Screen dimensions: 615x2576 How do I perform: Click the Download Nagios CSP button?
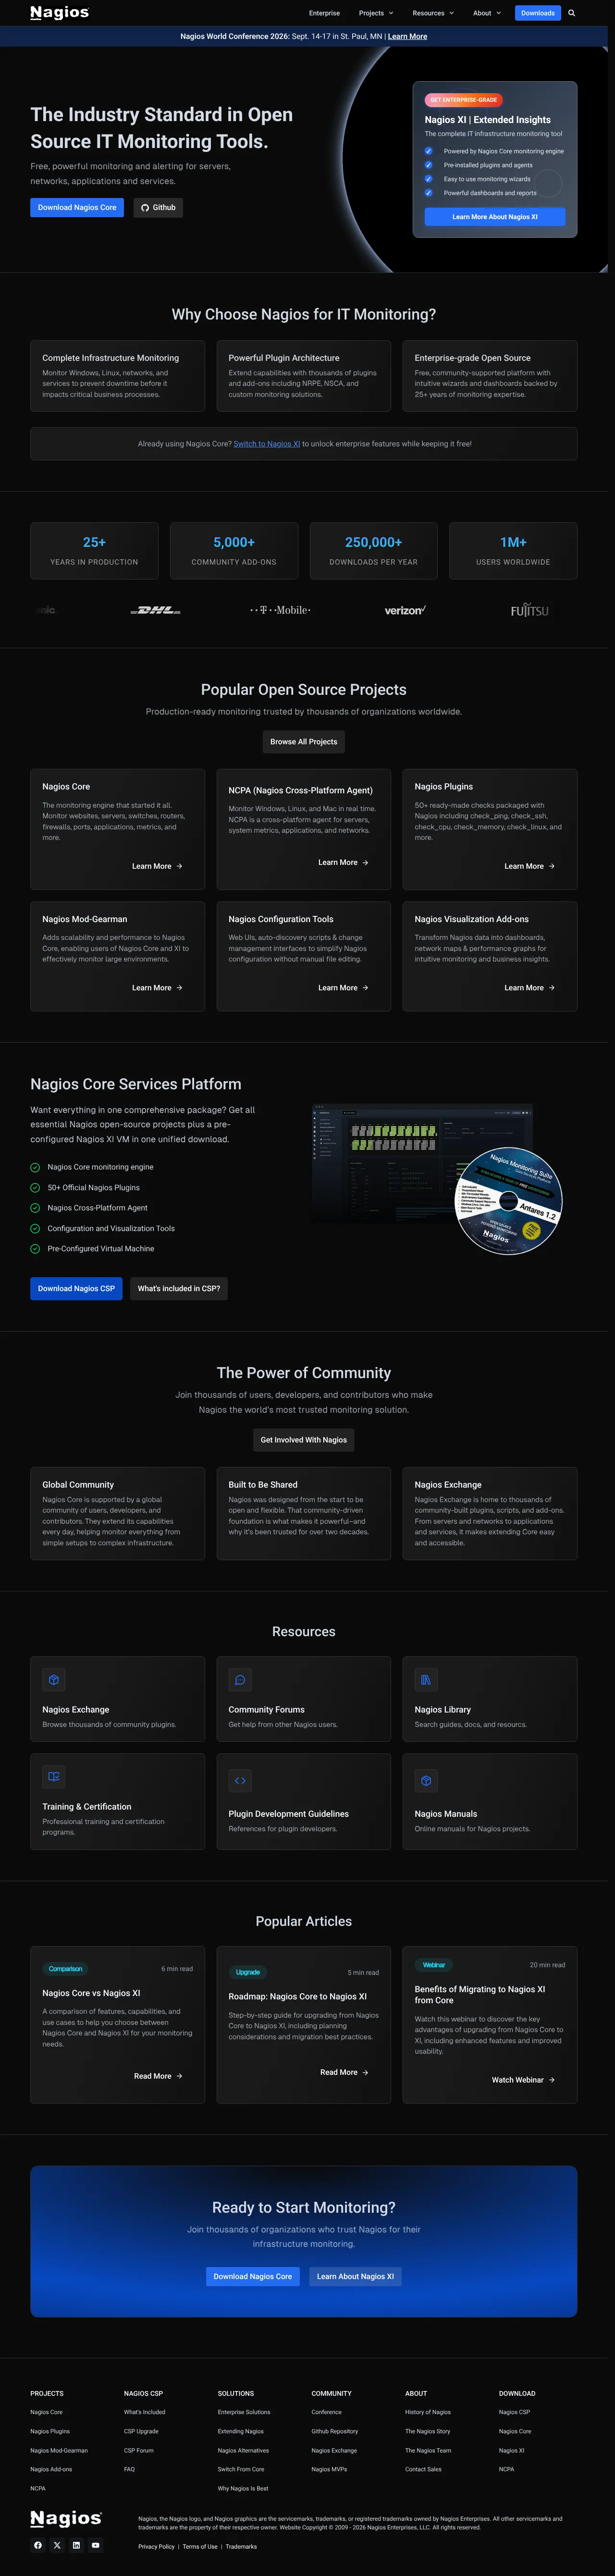pyautogui.click(x=76, y=1289)
